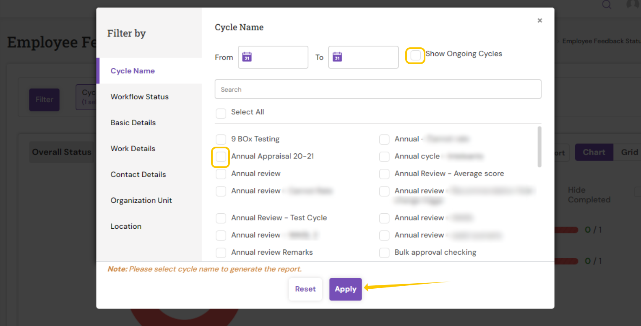Select the Cycle Name filter tab
This screenshot has width=641, height=326.
pos(149,71)
